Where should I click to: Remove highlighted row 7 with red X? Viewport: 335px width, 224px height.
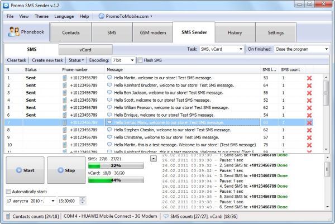click(309, 123)
